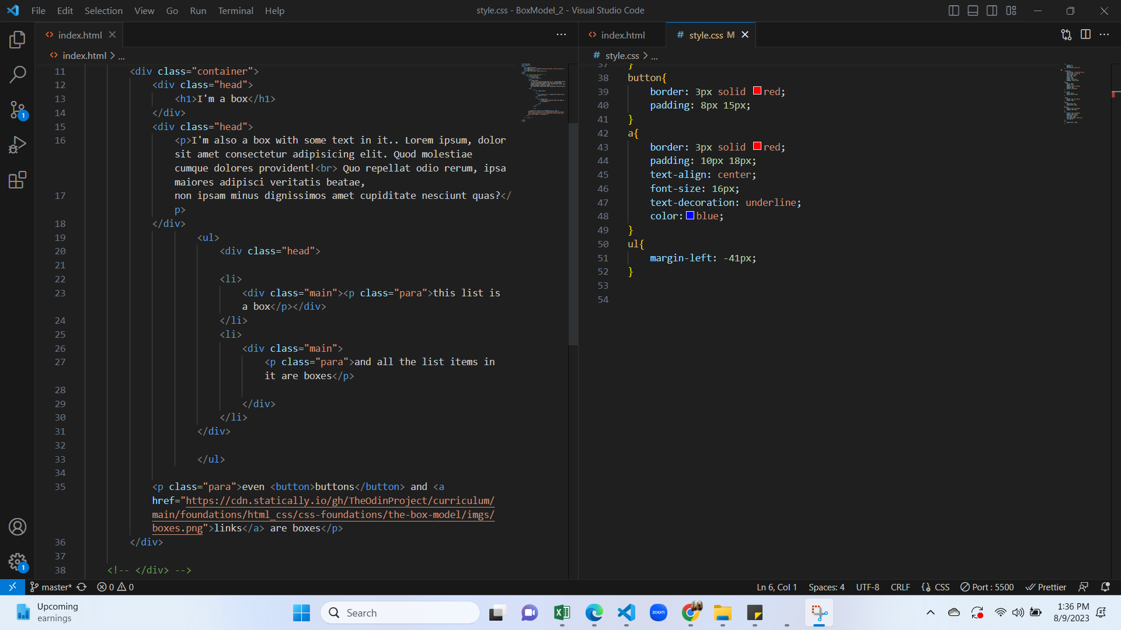Open the Run and Debug panel
This screenshot has height=630, width=1121.
(17, 144)
